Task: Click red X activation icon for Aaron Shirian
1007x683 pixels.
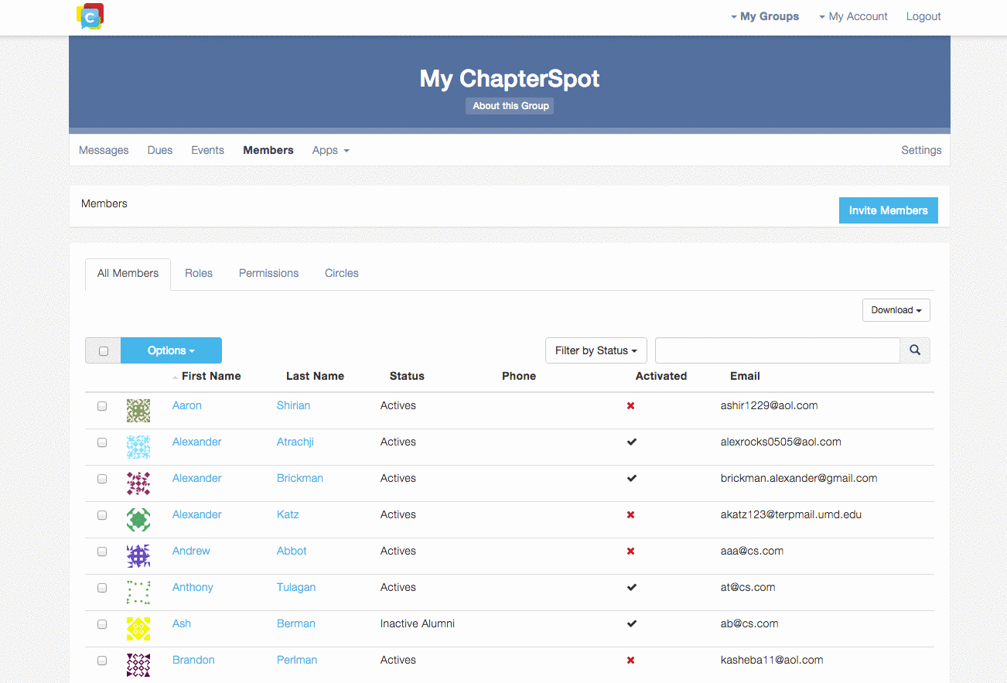Action: click(631, 406)
